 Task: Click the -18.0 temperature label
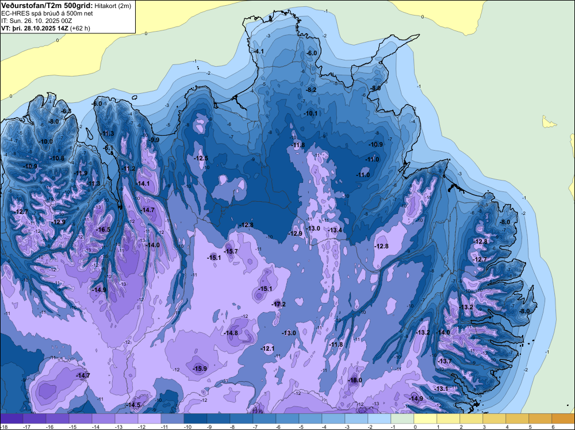point(355,380)
